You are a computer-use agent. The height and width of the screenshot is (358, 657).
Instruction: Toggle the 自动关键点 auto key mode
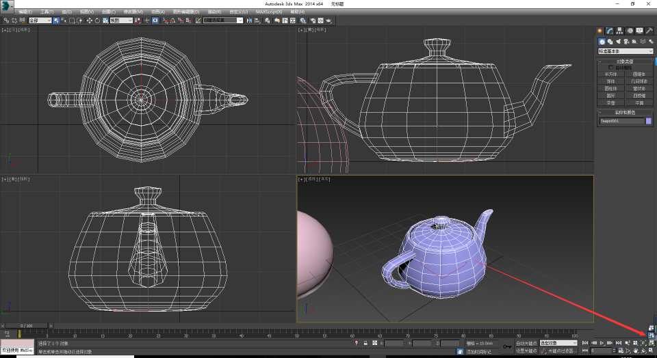tap(526, 343)
